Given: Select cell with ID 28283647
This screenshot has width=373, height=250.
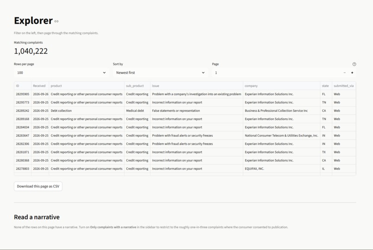Looking at the screenshot, I should (x=23, y=135).
